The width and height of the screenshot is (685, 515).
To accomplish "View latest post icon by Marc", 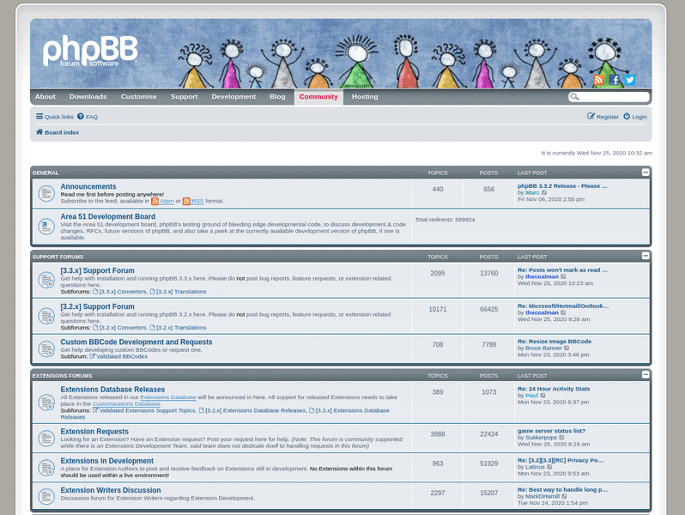I will pyautogui.click(x=544, y=192).
